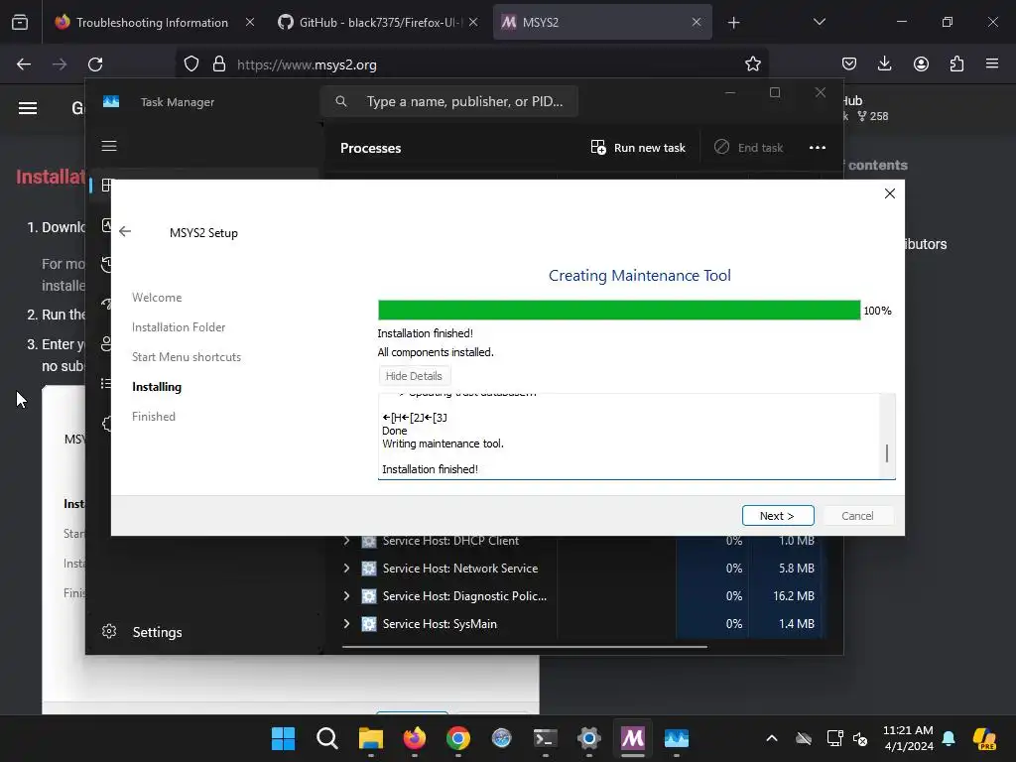Select Service Host: SysMain process
The image size is (1016, 762).
coord(440,624)
